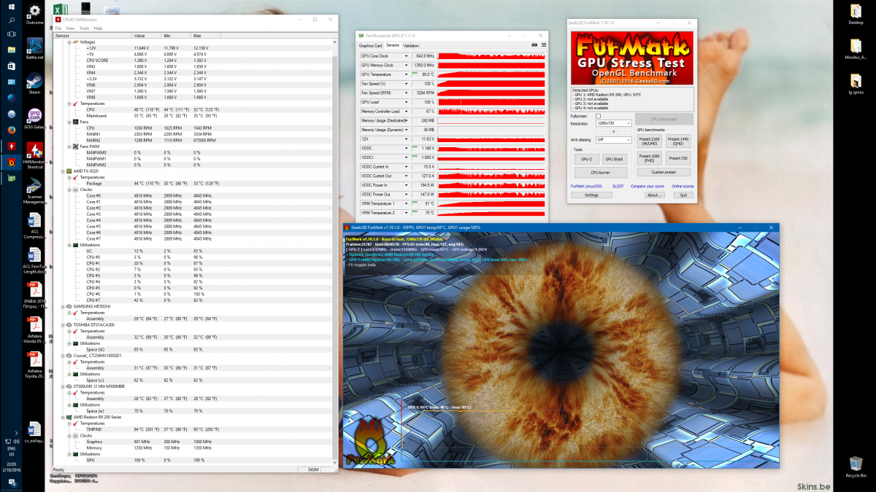Open Outcome desktop shortcut
Screen dimensions: 876x492
34,13
